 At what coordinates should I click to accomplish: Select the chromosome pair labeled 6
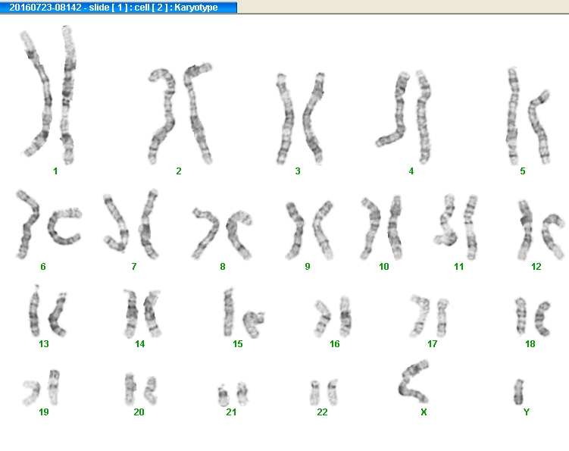click(48, 224)
